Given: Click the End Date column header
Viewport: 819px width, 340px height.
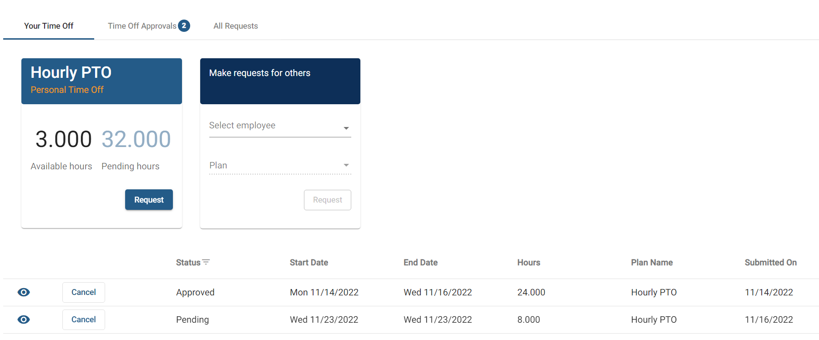Looking at the screenshot, I should [x=420, y=263].
